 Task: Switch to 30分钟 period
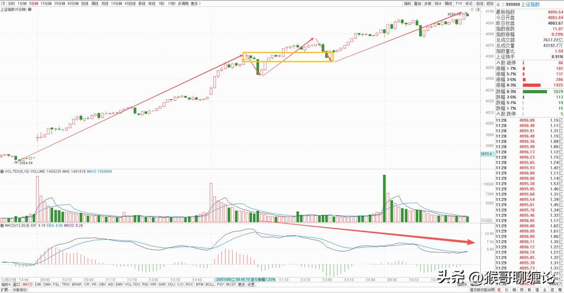pyautogui.click(x=59, y=4)
